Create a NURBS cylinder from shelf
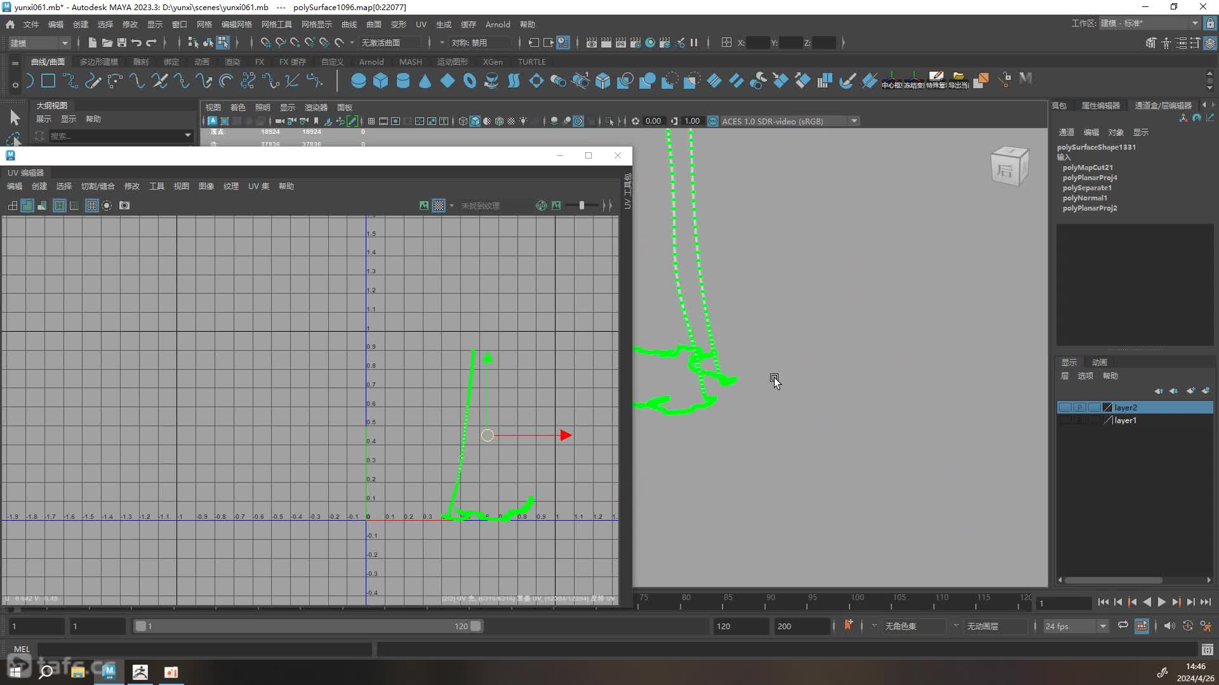Screen dimensions: 1219x685 click(403, 81)
